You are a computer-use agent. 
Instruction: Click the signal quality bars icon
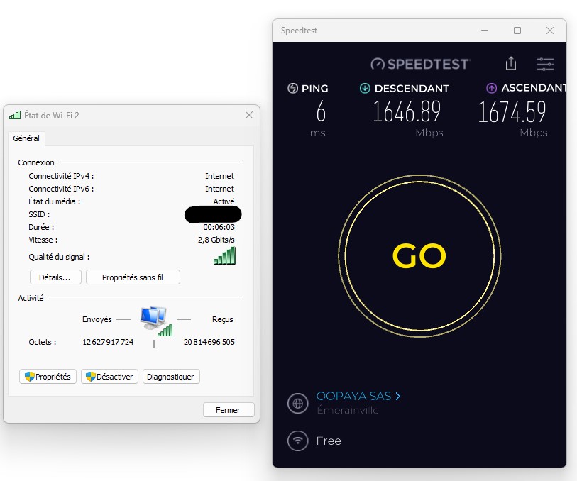coord(224,257)
